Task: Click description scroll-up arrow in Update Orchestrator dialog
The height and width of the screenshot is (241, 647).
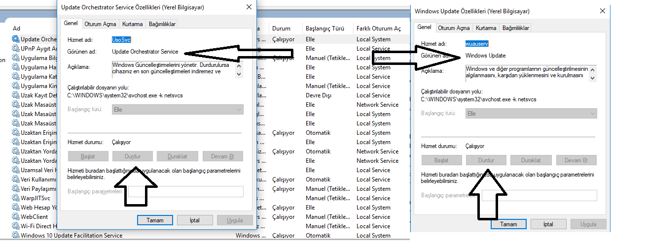Action: (240, 65)
